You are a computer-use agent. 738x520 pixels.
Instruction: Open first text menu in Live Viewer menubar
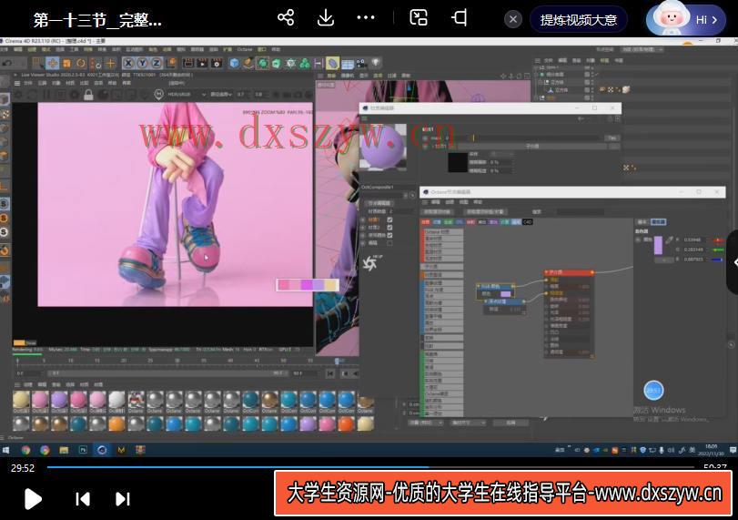click(x=28, y=83)
